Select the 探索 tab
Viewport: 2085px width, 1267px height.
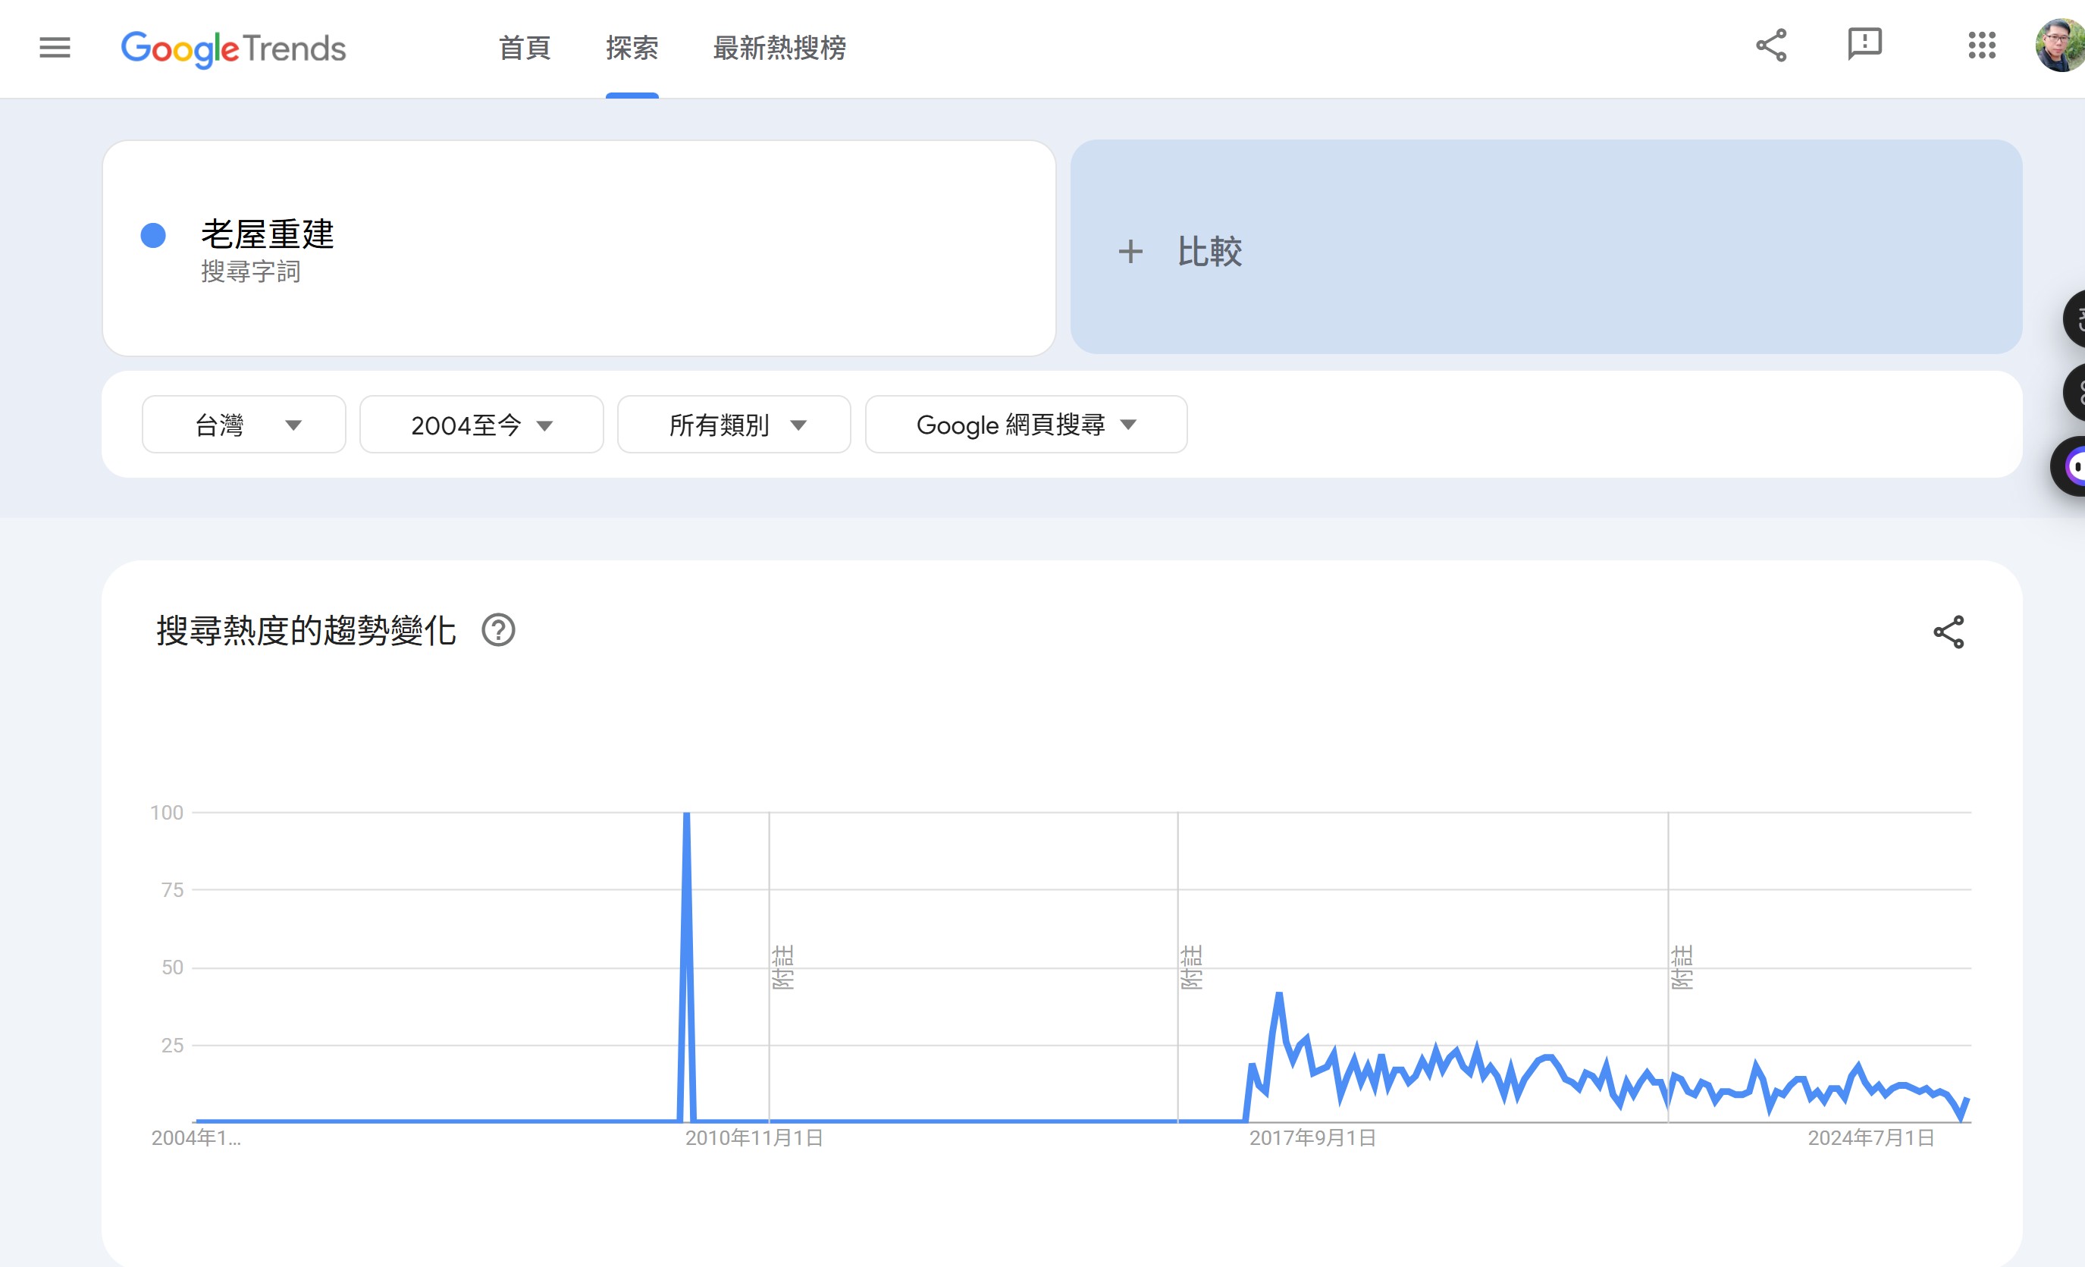pyautogui.click(x=632, y=49)
